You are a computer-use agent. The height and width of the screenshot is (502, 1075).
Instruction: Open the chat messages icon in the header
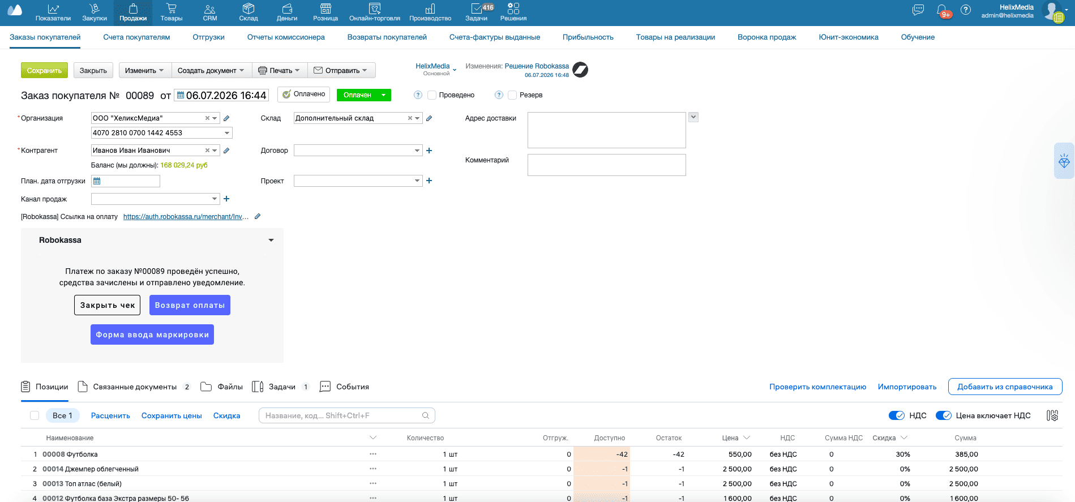pos(918,10)
